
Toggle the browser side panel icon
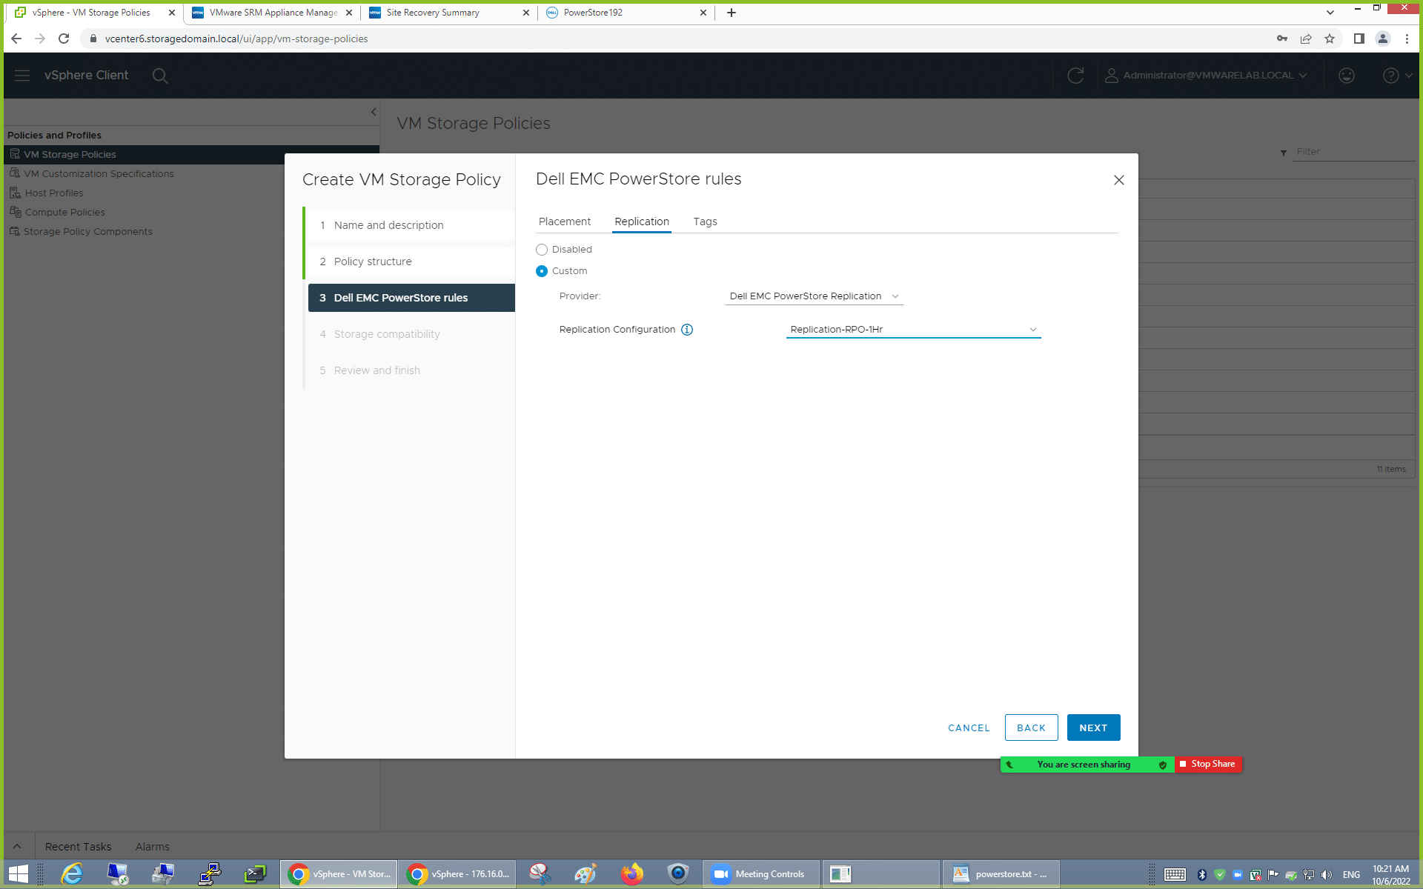(1359, 39)
